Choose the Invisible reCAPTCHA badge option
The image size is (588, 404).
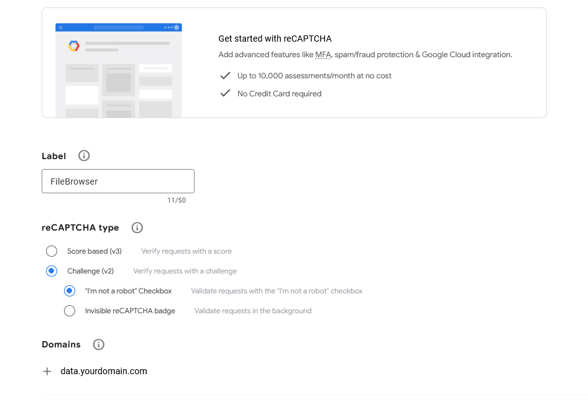tap(70, 311)
